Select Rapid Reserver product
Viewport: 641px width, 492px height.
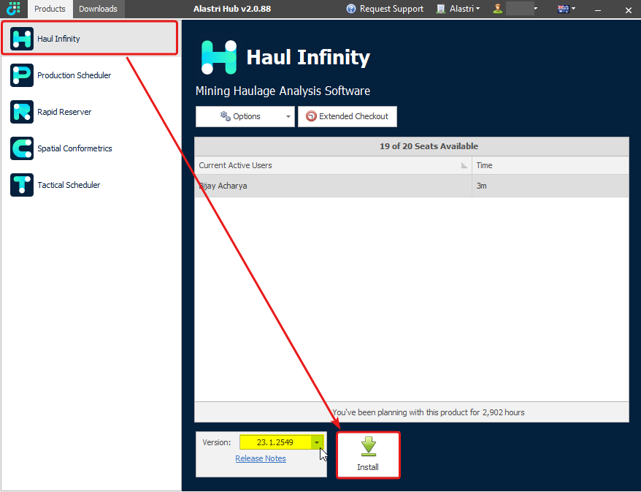pos(90,112)
